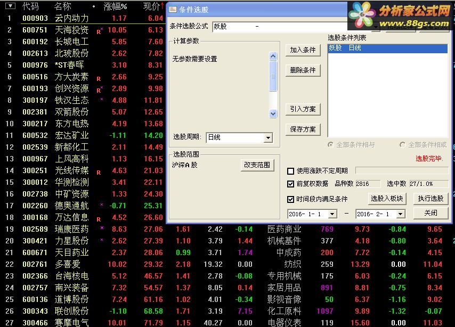Click 加入条件 button
The width and height of the screenshot is (455, 327).
click(x=303, y=50)
